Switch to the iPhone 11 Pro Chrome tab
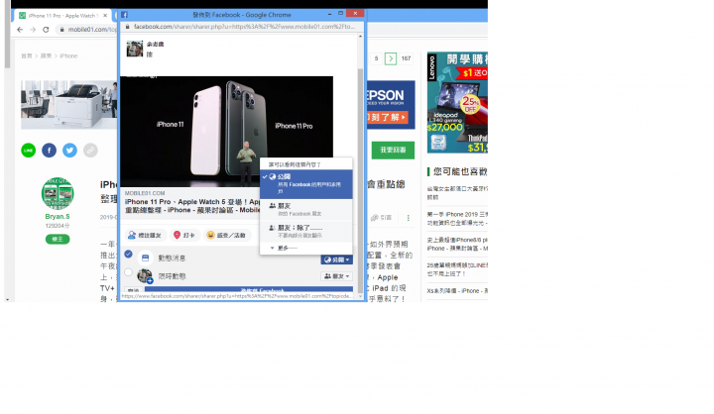The width and height of the screenshot is (714, 414). pos(62,16)
